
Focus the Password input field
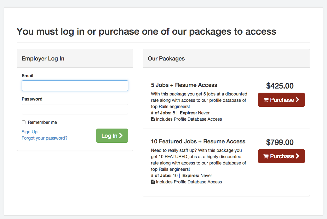[75, 109]
